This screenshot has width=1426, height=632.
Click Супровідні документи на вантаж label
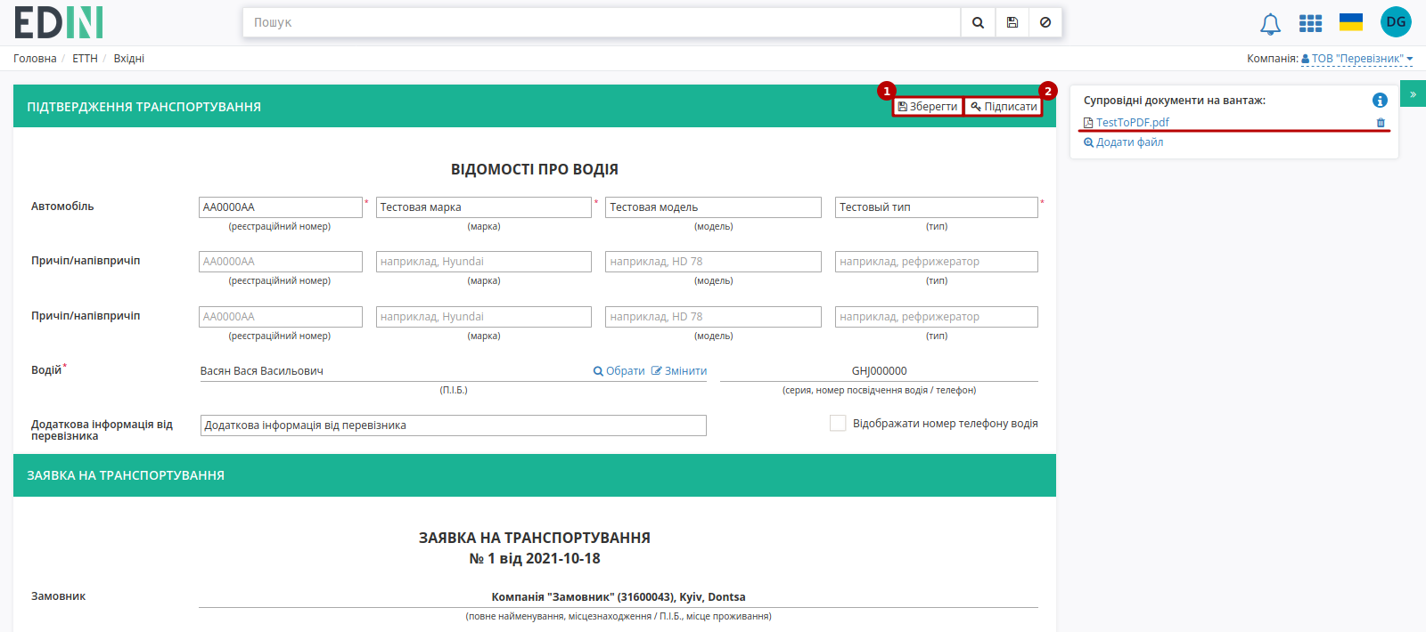click(x=1175, y=101)
